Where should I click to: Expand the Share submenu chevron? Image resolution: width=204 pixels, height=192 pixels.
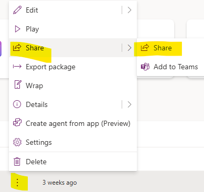[x=130, y=48]
